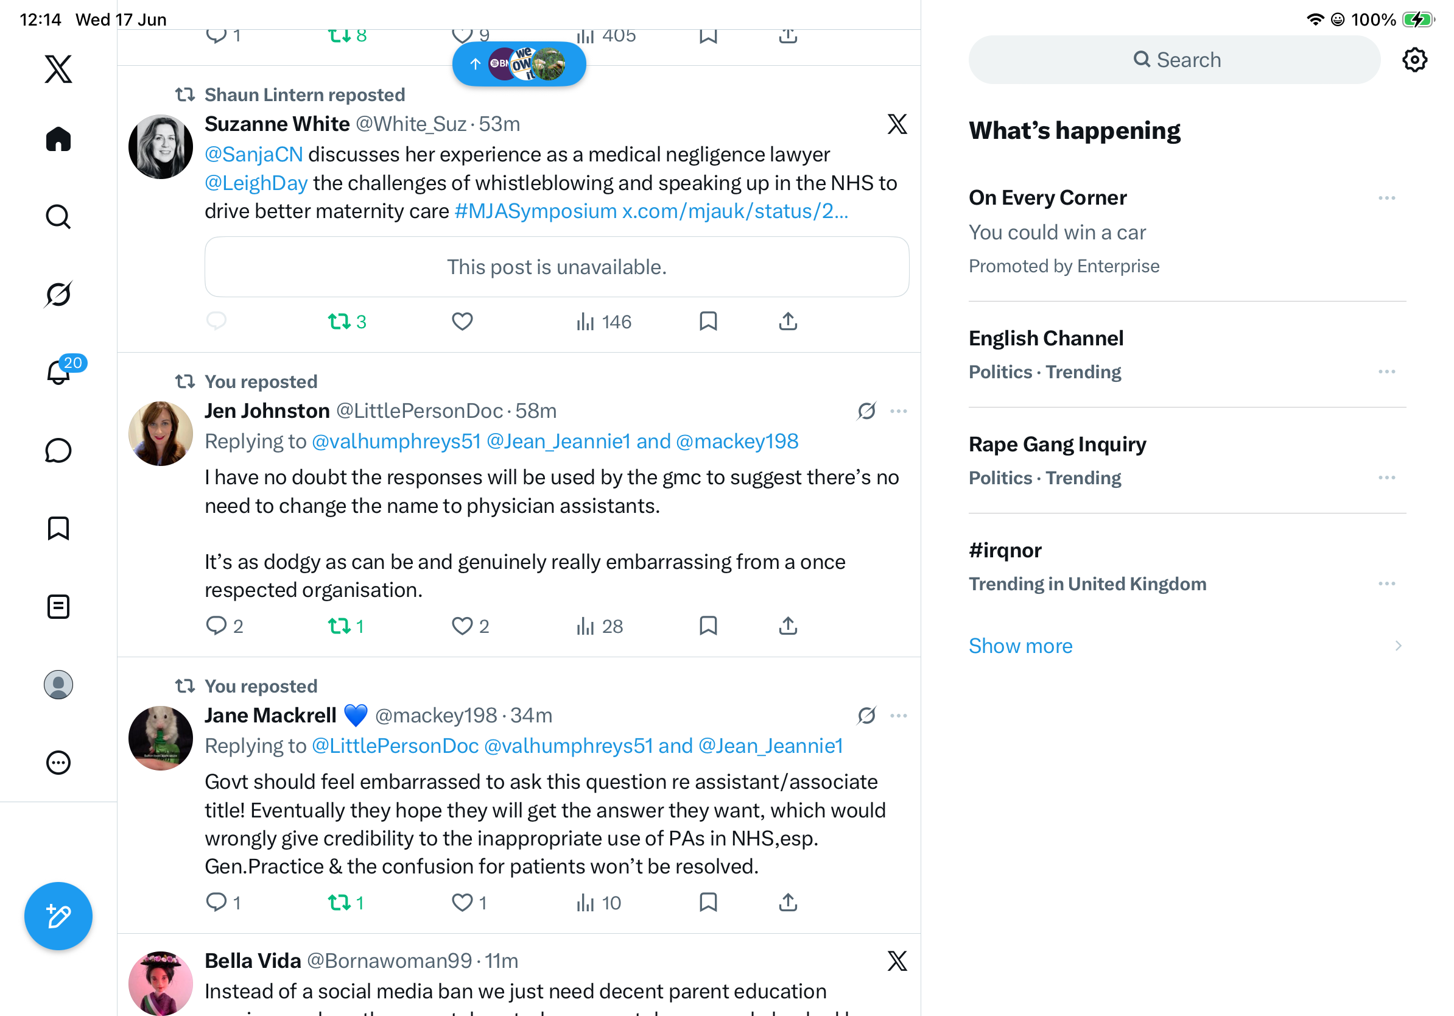1454x1016 pixels.
Task: Jump to new posts using blue pill
Action: point(519,64)
